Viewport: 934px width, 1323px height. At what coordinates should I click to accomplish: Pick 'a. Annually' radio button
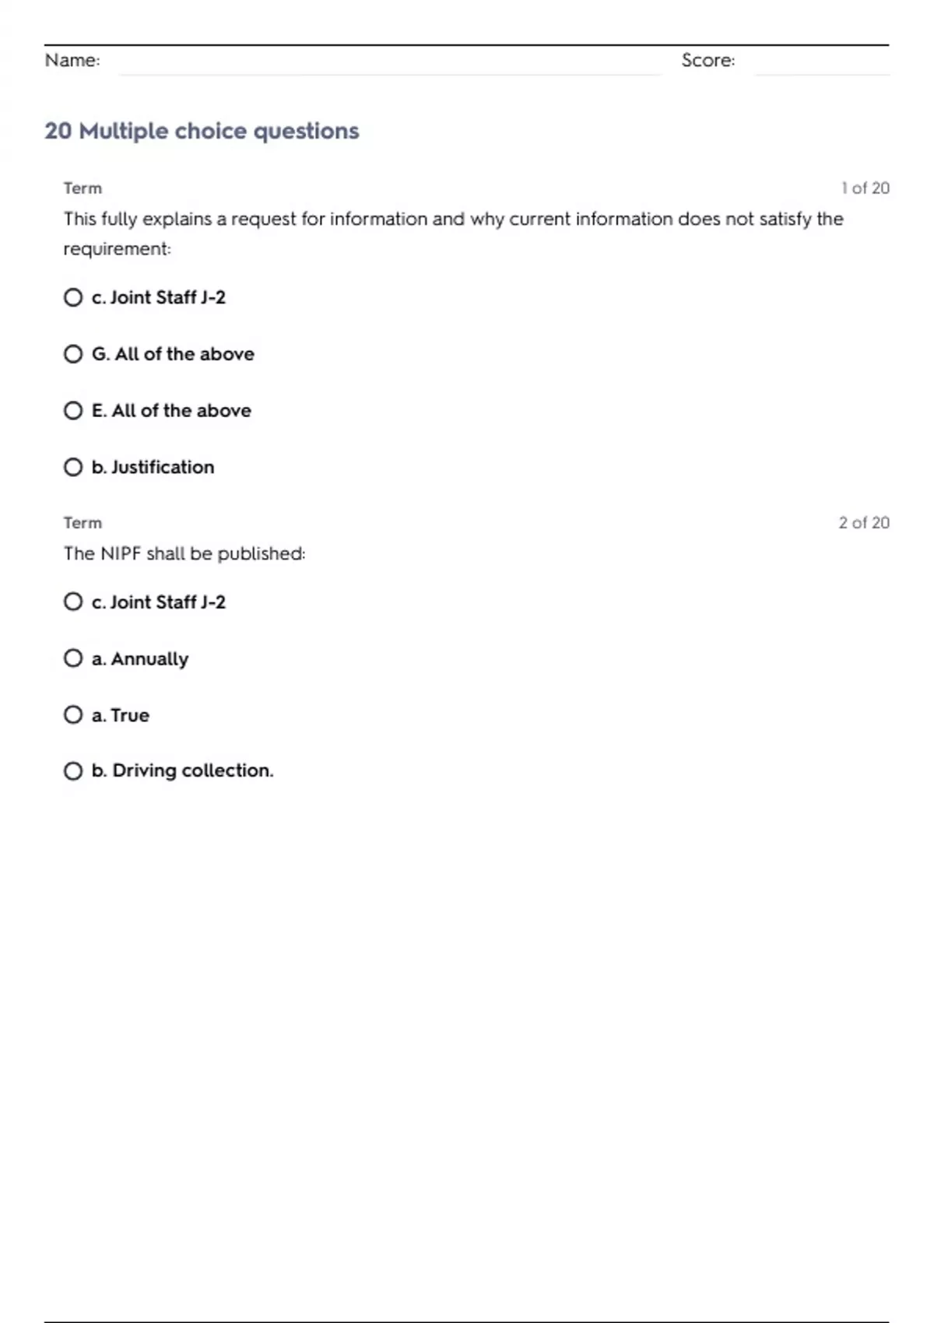click(x=73, y=658)
